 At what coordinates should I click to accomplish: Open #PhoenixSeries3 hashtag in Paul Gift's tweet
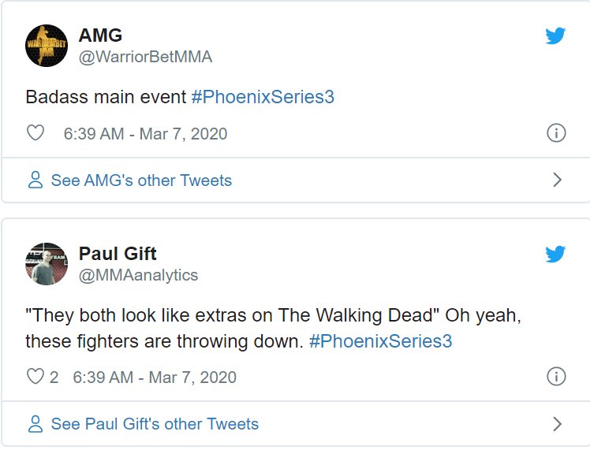coord(380,341)
